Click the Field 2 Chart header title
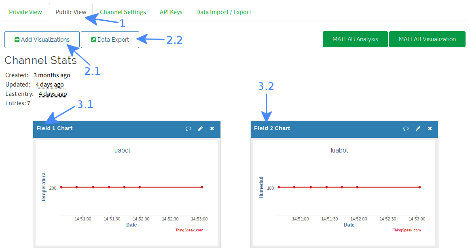The image size is (470, 250). [272, 128]
